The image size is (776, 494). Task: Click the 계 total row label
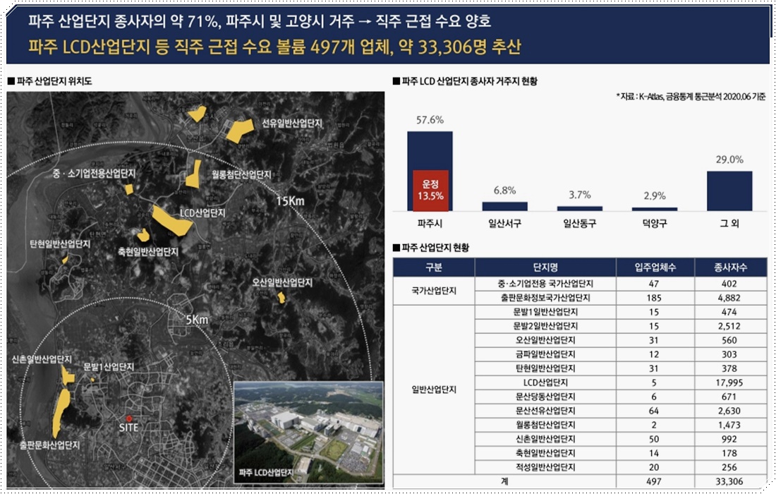point(505,481)
